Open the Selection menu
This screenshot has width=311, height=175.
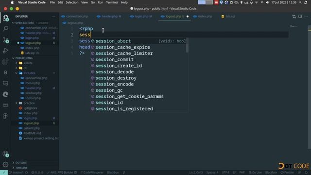point(72,2)
